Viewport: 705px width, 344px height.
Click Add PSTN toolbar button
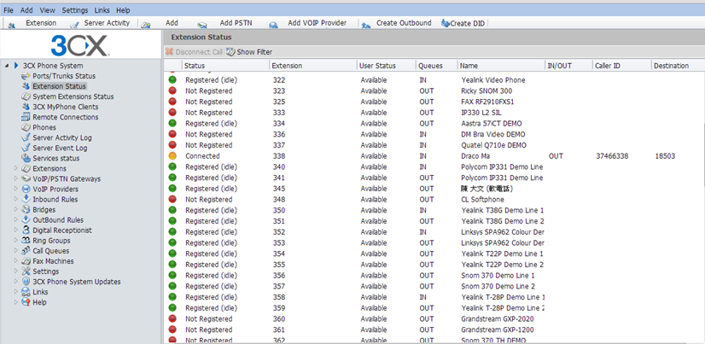[x=225, y=23]
